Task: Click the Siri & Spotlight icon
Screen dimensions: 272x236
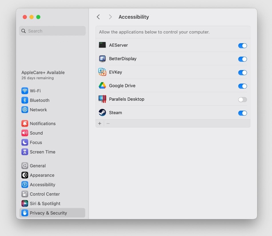Action: tap(24, 203)
